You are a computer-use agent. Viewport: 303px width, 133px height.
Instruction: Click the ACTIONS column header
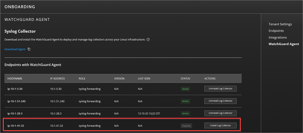coord(210,78)
